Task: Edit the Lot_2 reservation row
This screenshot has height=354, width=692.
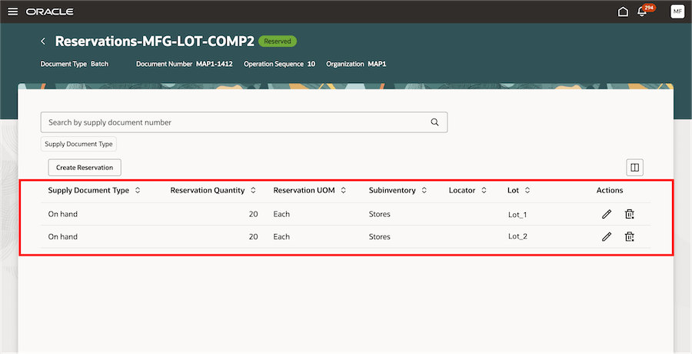Action: coord(607,236)
